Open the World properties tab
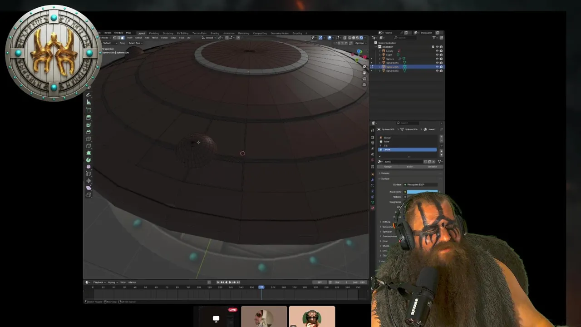Screen dimensions: 581x327 (x=373, y=160)
